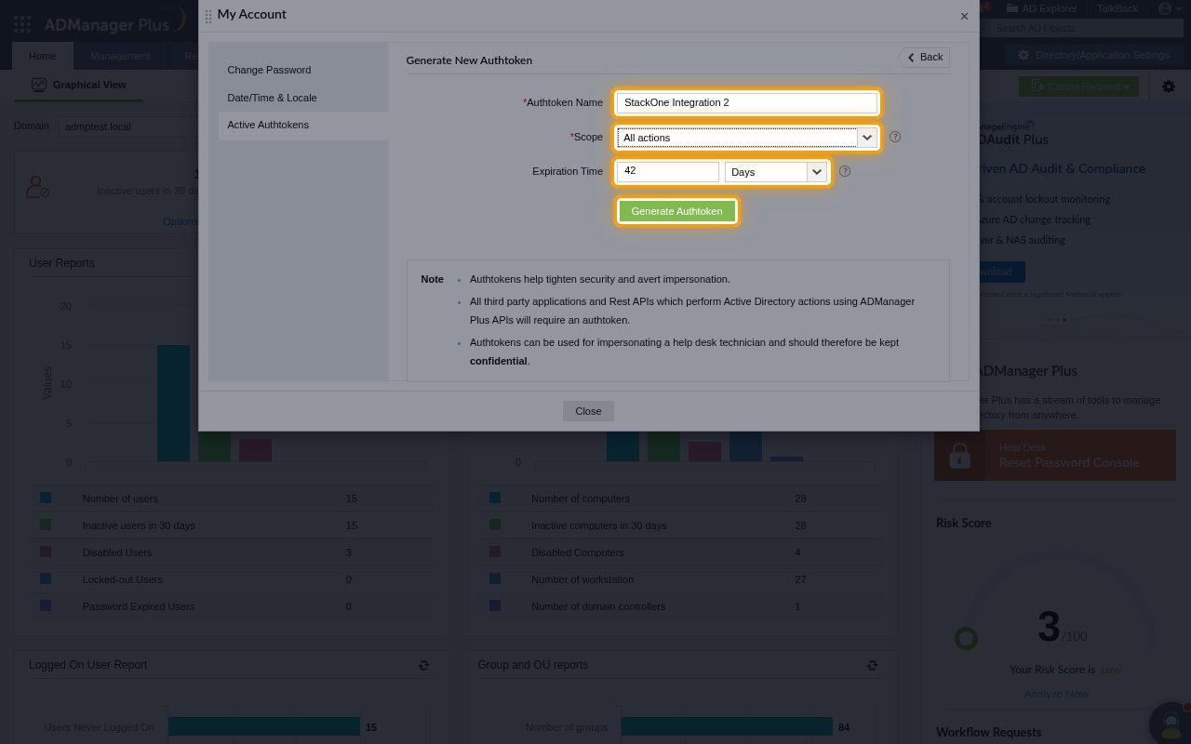The height and width of the screenshot is (744, 1191).
Task: Open the TalkBack link
Action: (x=1117, y=8)
